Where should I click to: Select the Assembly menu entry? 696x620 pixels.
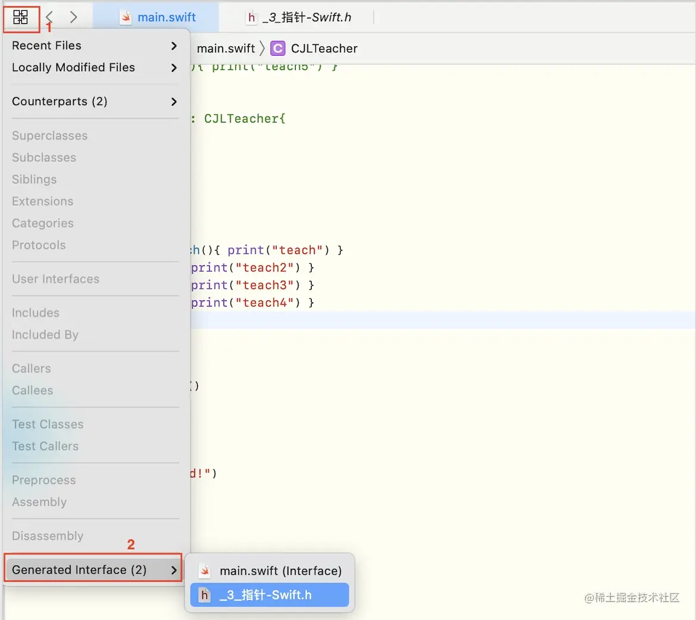39,502
